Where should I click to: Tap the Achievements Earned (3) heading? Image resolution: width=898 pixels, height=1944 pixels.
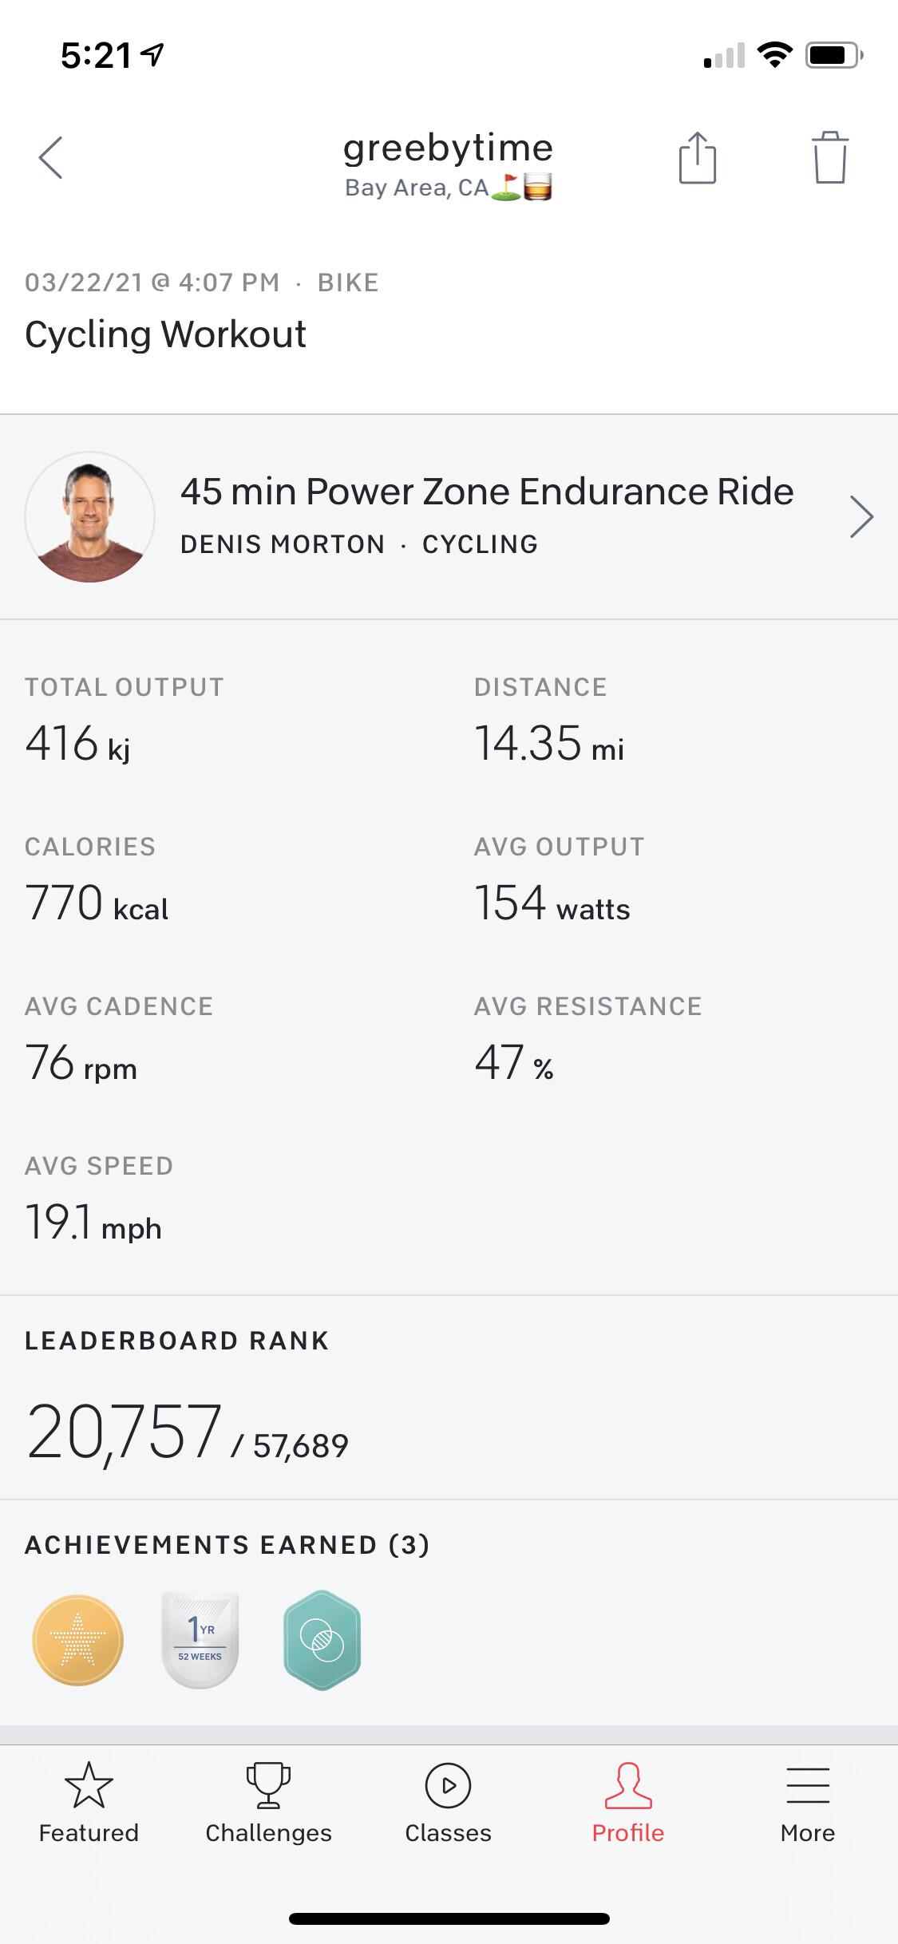click(x=227, y=1545)
